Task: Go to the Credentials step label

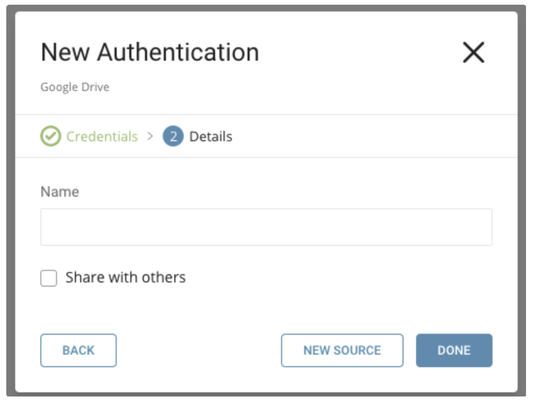Action: coord(102,137)
